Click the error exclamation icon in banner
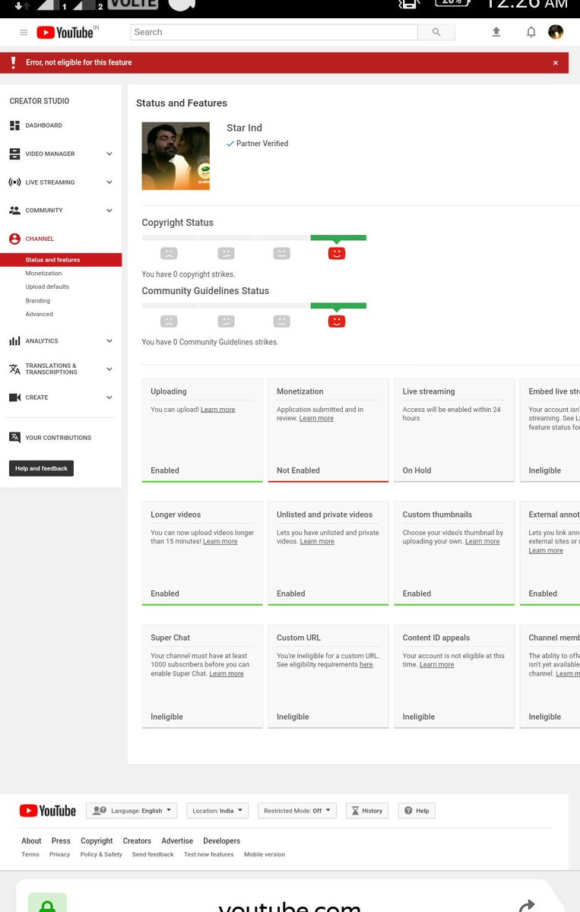The height and width of the screenshot is (912, 580). [13, 63]
